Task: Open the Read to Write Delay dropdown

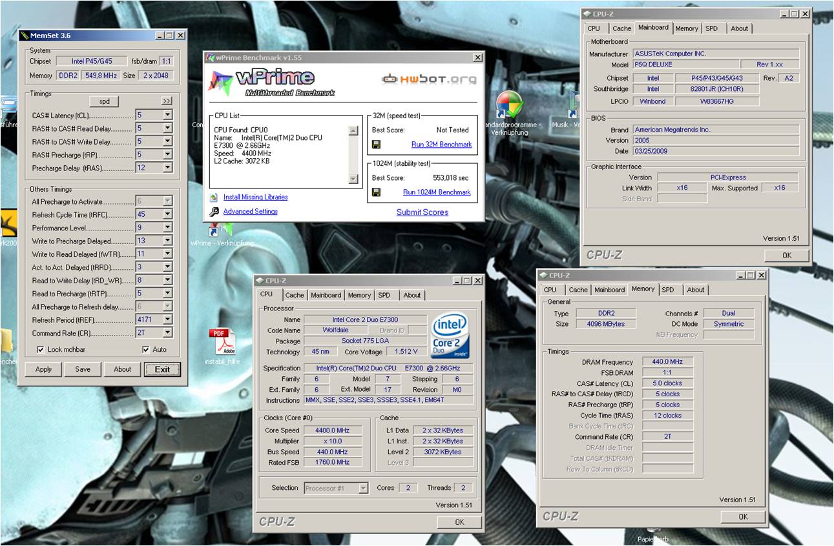Action: [x=167, y=280]
